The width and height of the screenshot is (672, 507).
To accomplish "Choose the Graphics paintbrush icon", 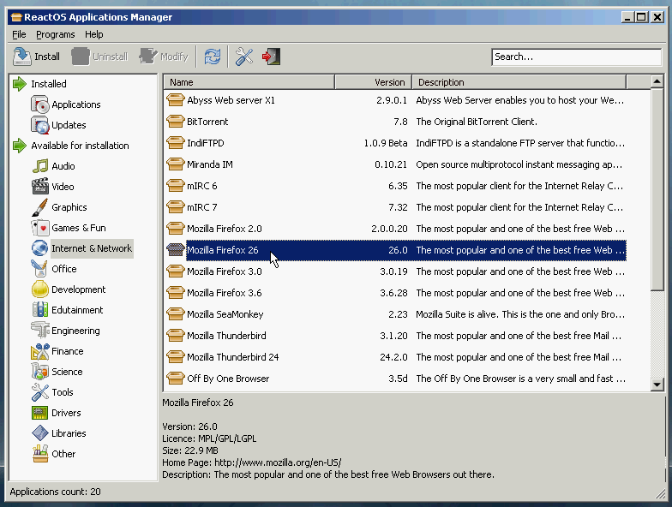I will point(39,207).
